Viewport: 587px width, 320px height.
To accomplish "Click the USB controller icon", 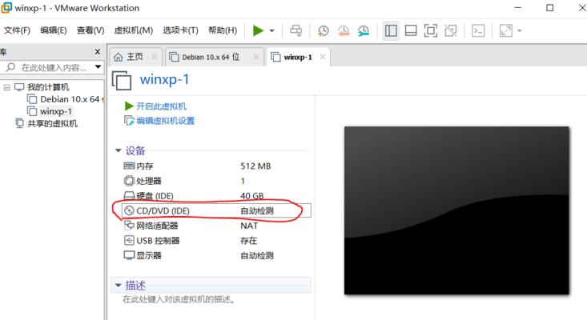I will click(x=129, y=240).
